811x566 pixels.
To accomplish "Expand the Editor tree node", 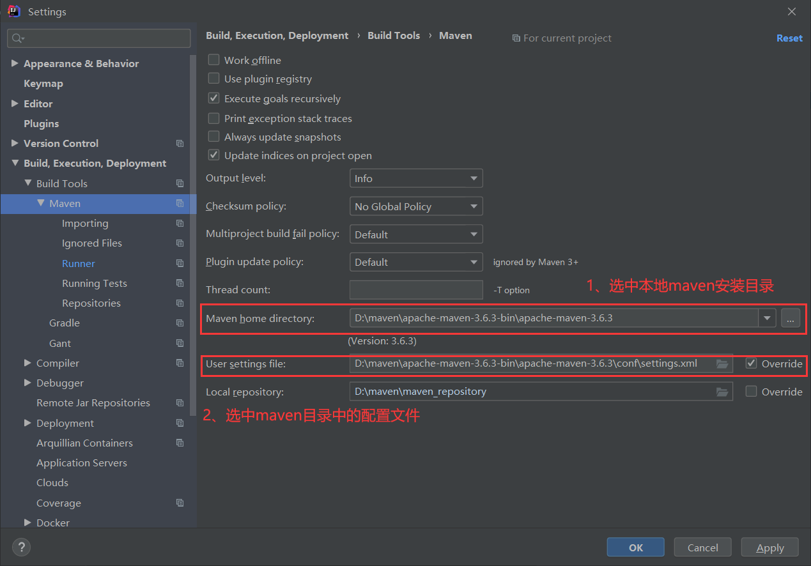I will pos(15,103).
